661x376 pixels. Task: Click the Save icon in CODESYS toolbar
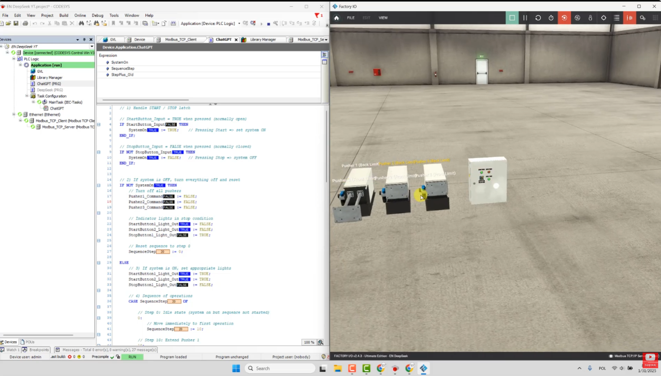[x=16, y=23]
